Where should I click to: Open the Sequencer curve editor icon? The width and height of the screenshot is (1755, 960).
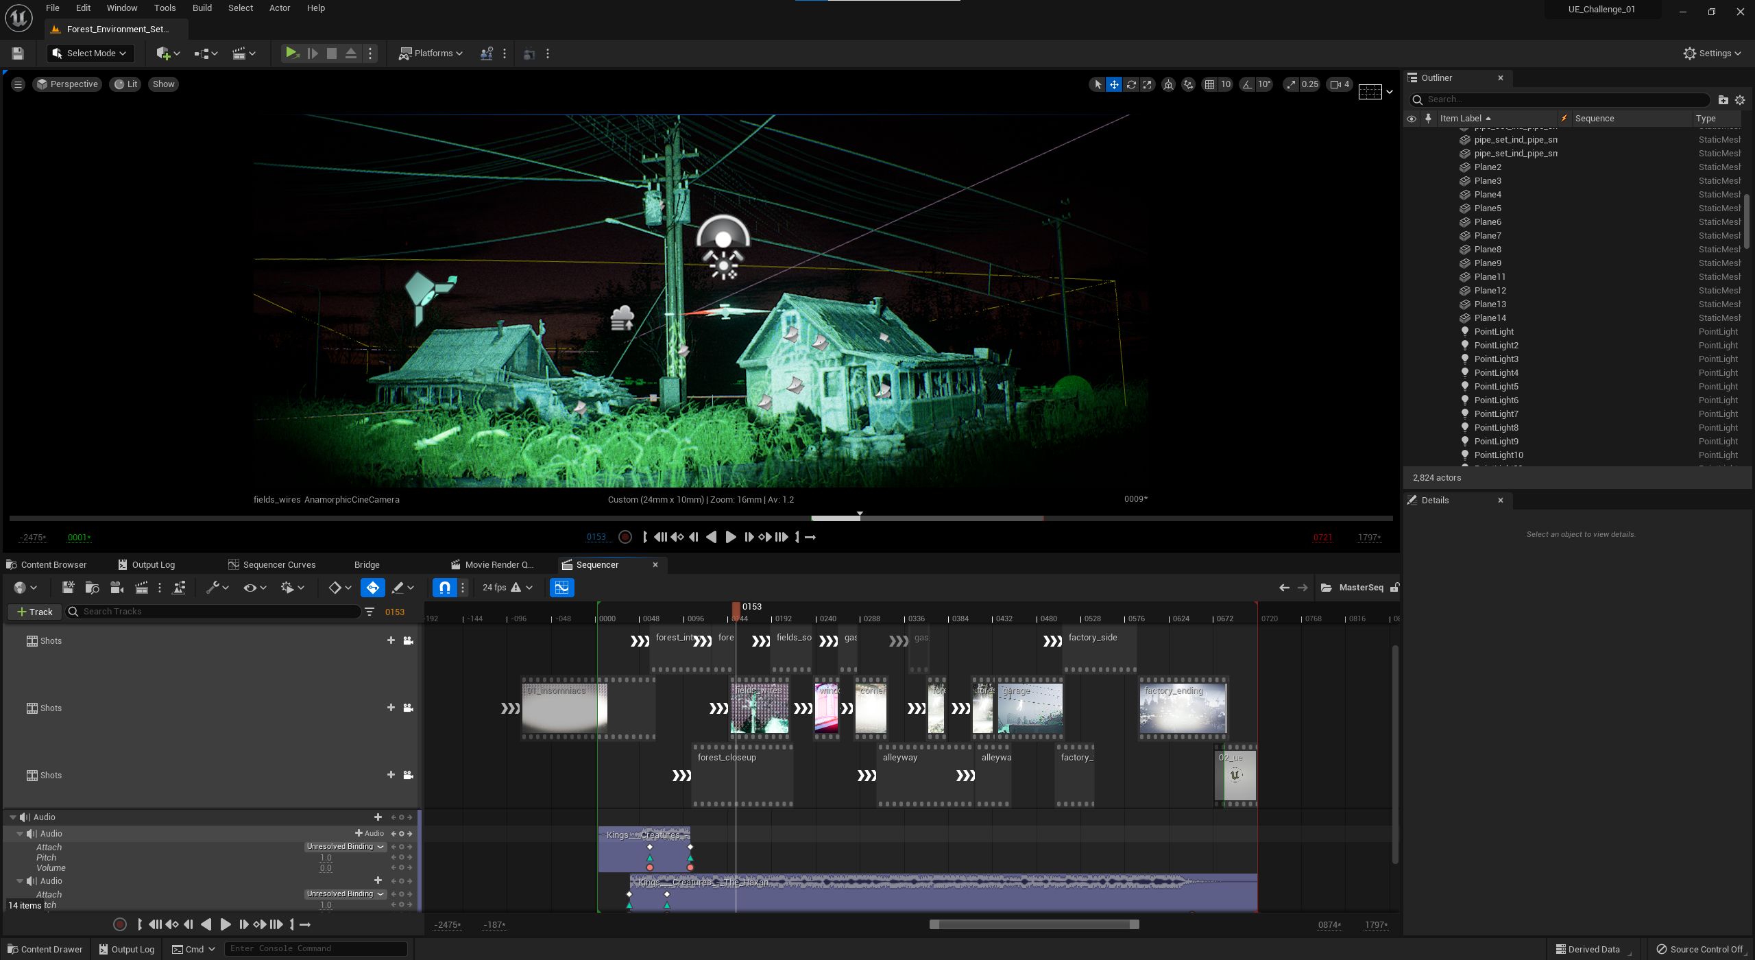tap(561, 588)
